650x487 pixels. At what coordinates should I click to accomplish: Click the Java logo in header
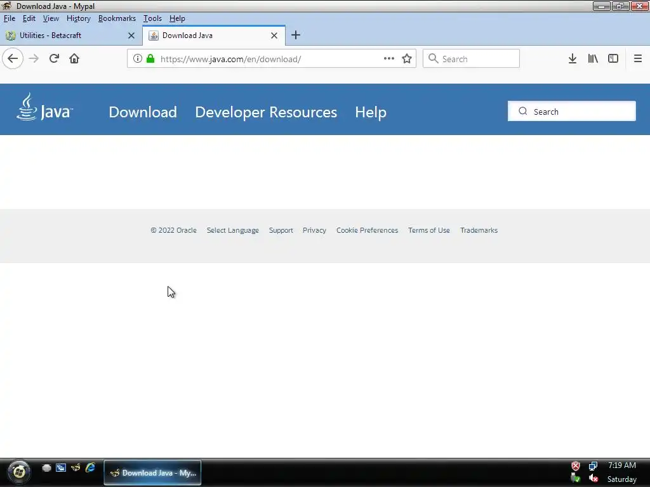tap(44, 107)
